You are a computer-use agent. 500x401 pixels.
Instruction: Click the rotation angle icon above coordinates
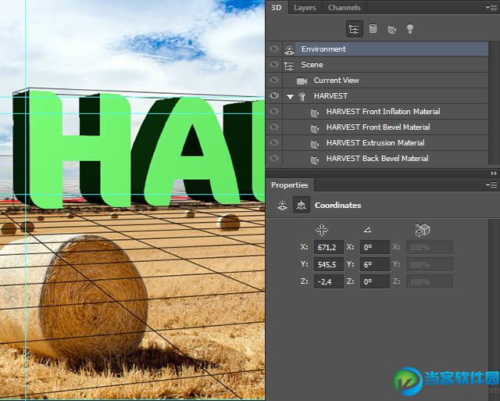point(367,230)
